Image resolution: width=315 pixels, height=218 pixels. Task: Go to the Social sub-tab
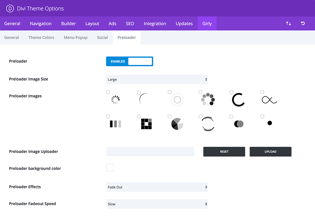click(102, 37)
